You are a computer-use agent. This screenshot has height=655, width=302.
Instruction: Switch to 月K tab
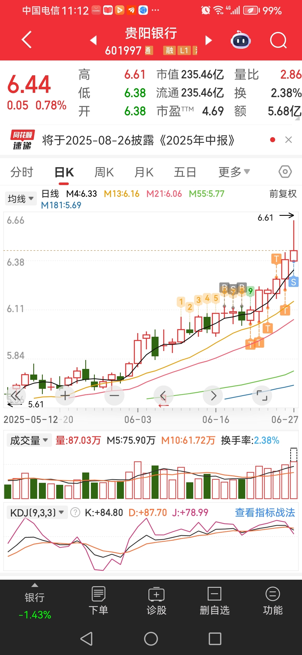tap(144, 172)
